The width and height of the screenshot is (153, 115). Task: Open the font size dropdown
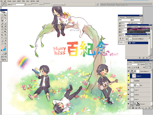coord(129,23)
